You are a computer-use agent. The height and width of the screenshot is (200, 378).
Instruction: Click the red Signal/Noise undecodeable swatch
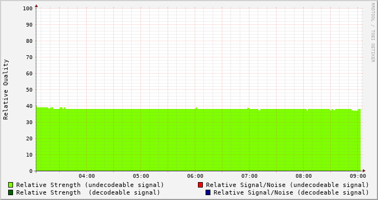200,185
